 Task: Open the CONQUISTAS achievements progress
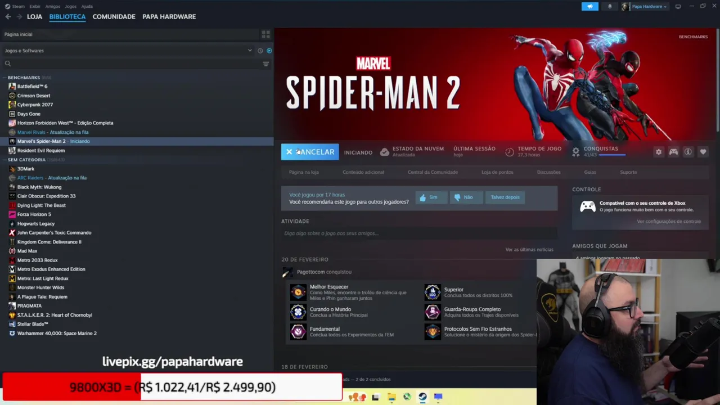click(600, 151)
